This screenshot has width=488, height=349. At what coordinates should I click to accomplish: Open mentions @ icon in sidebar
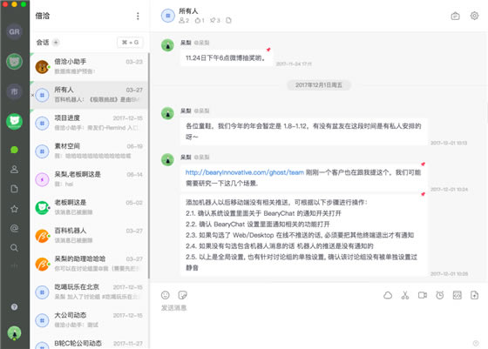coord(14,228)
